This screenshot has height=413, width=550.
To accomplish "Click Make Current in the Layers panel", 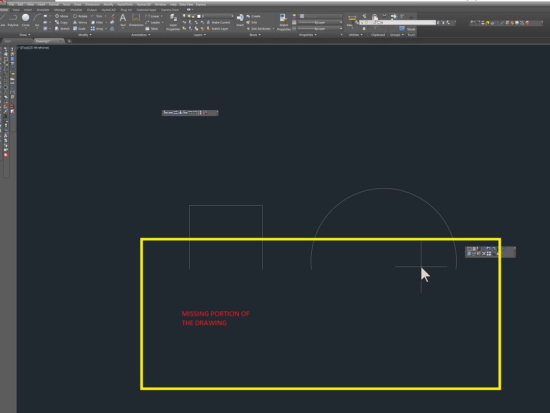I will [220, 22].
